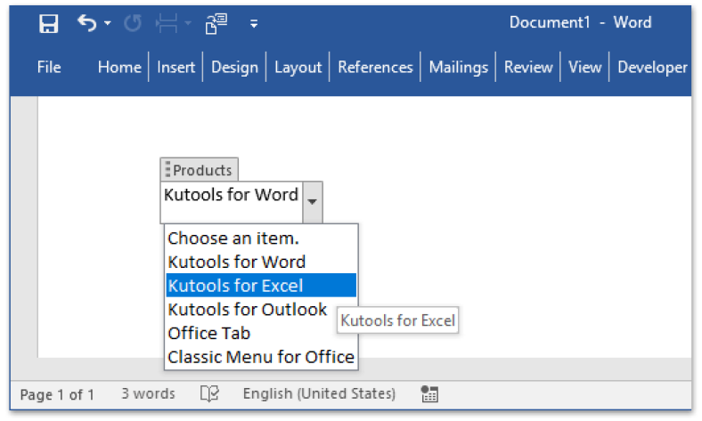Screen dimensions: 702x421
Task: Click the Undo arrow icon
Action: coord(86,23)
